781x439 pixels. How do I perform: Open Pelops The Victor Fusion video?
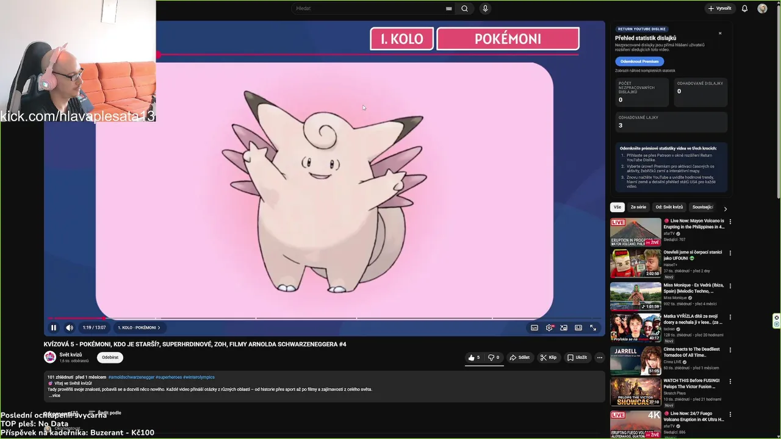click(x=636, y=392)
